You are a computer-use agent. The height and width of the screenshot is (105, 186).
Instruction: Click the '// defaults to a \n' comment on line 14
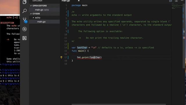click(x=126, y=48)
